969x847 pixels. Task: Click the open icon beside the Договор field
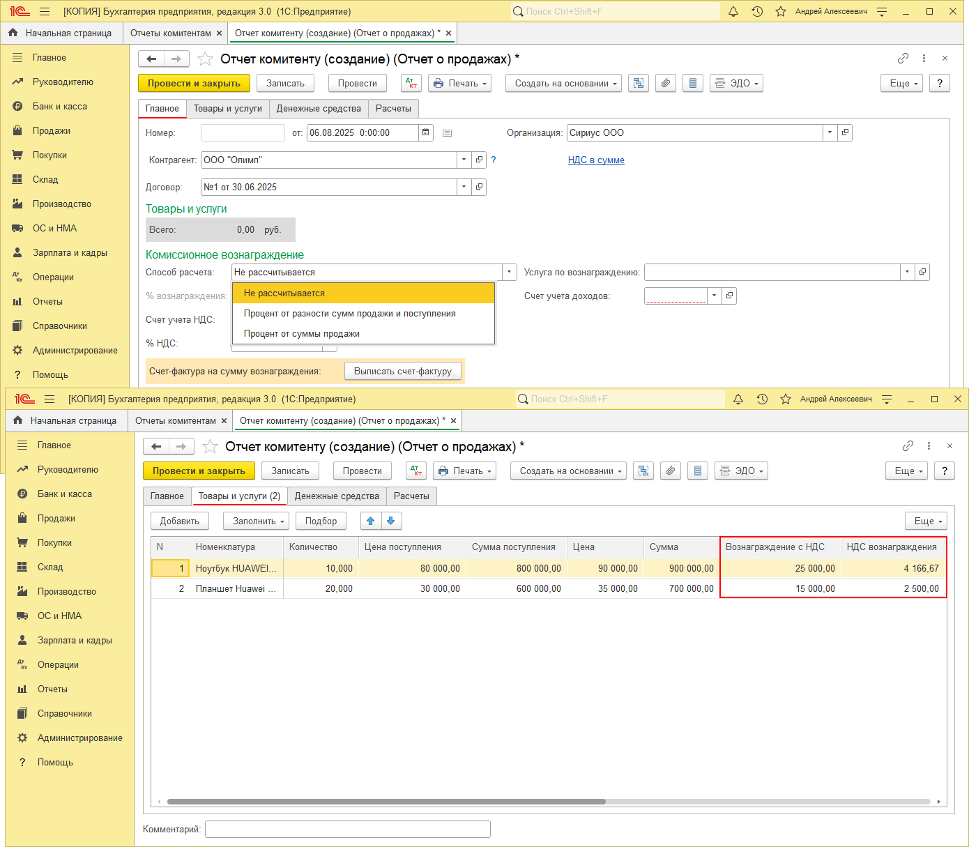[x=479, y=187]
